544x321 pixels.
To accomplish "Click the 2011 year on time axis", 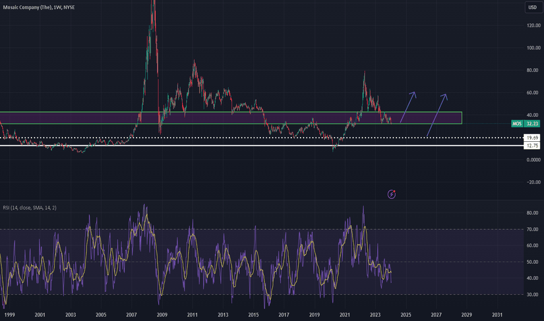I will [x=192, y=315].
